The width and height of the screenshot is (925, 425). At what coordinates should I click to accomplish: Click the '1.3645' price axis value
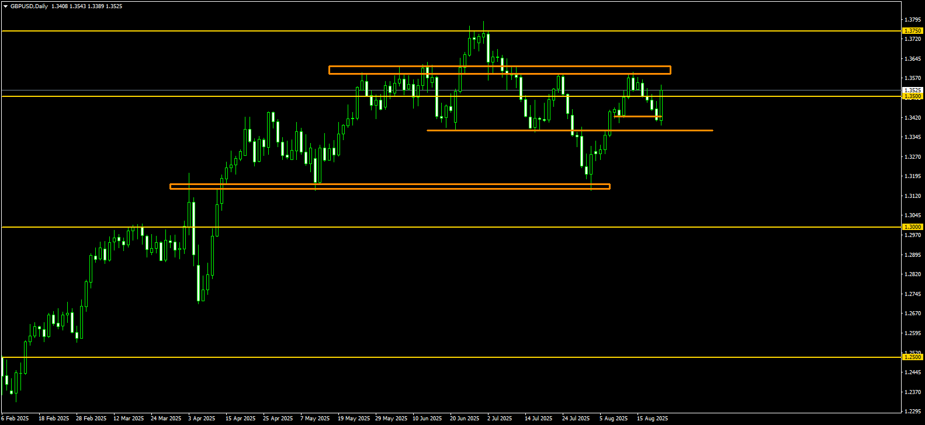[913, 59]
